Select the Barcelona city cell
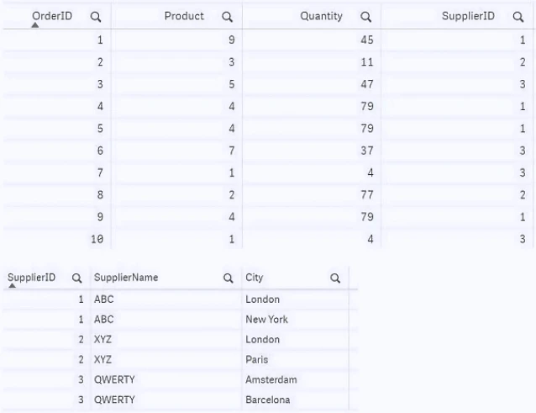Screen dimensions: 536x413 coord(267,400)
